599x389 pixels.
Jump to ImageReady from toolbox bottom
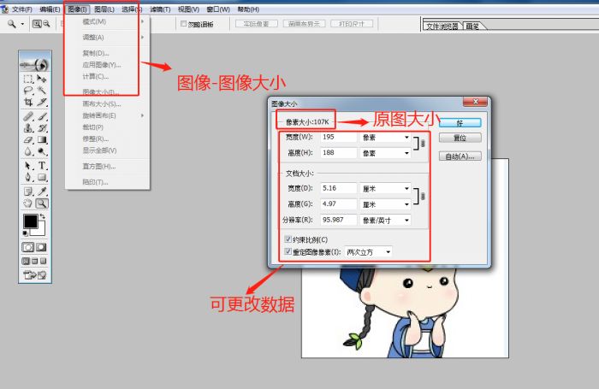[35, 274]
